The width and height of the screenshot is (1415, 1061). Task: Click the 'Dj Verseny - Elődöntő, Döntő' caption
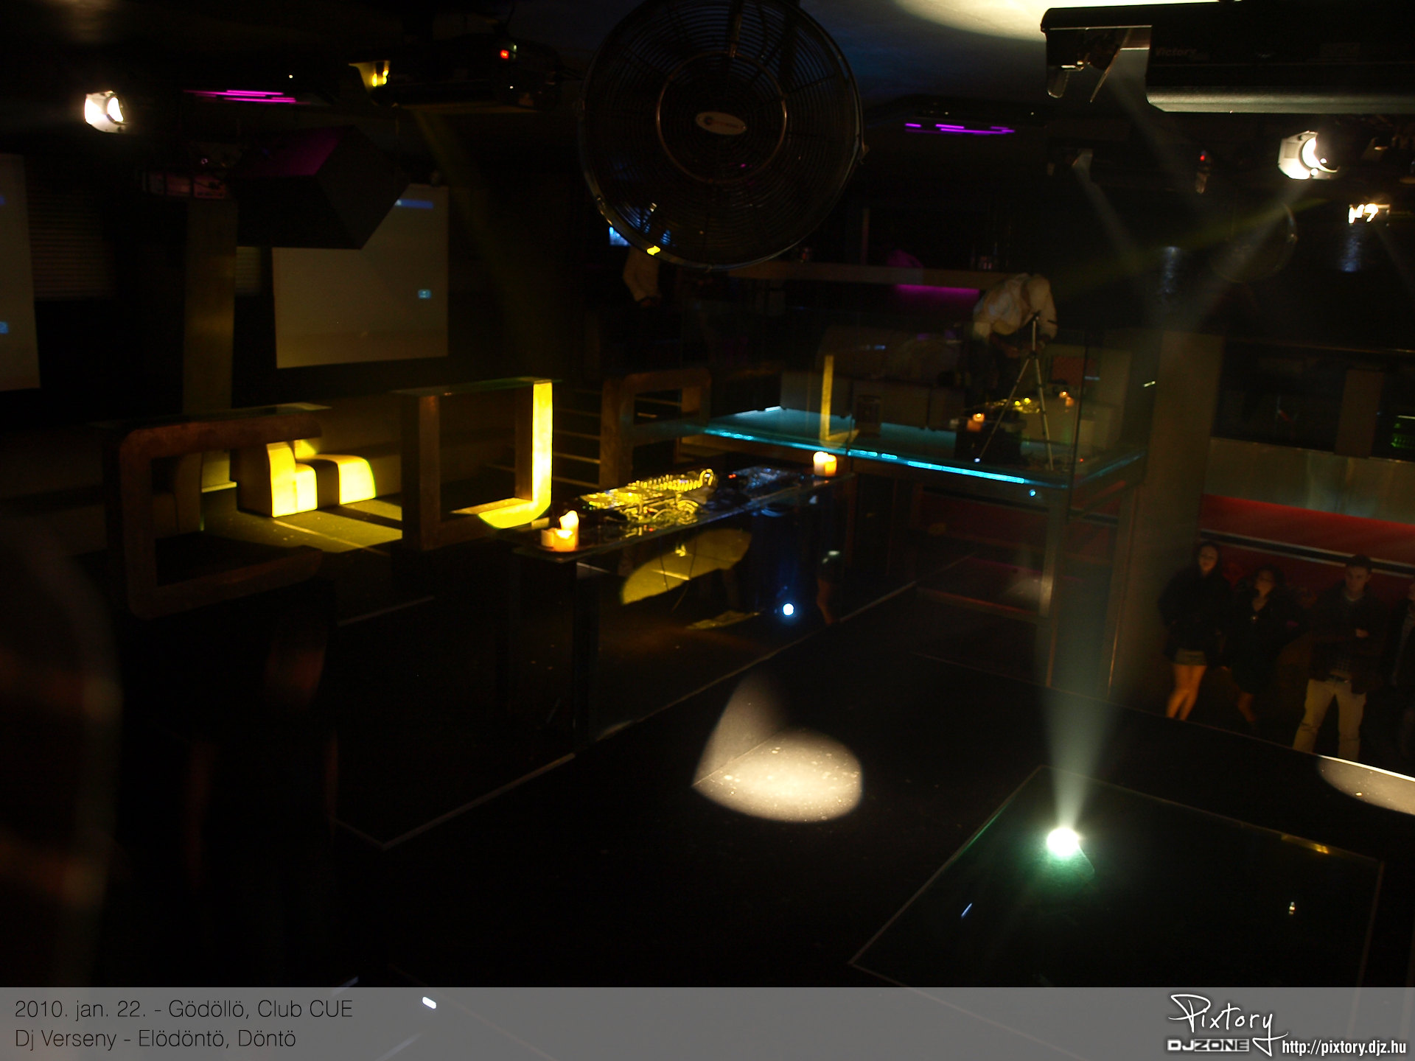[155, 1039]
